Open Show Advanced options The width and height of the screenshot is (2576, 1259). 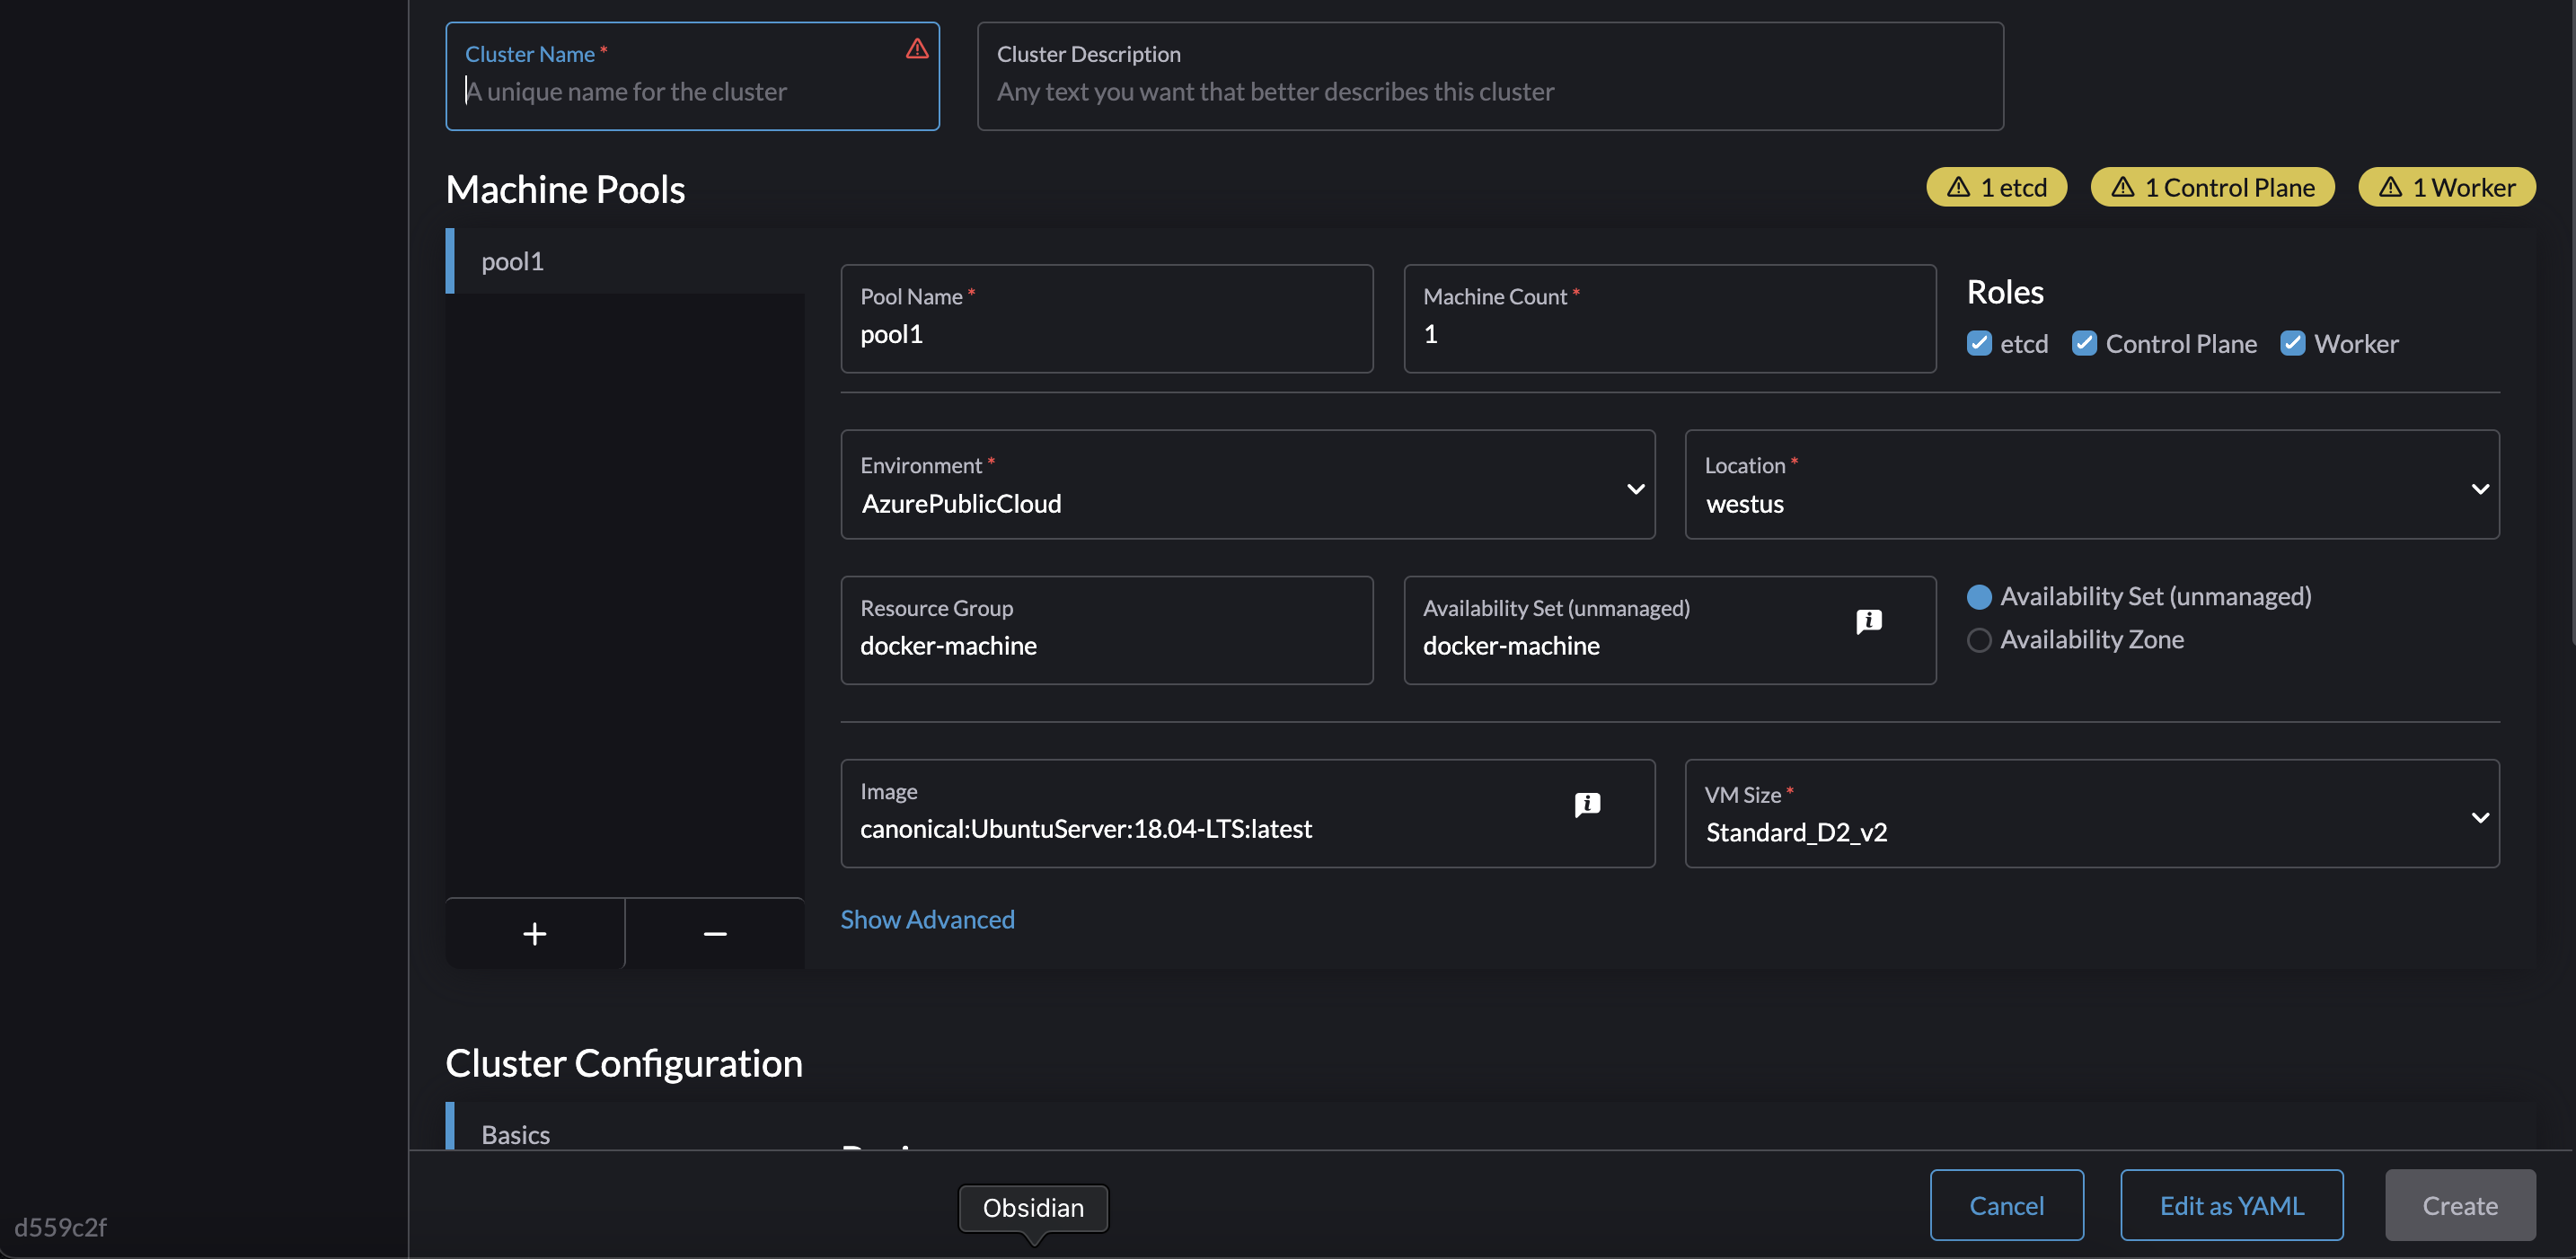pos(926,919)
